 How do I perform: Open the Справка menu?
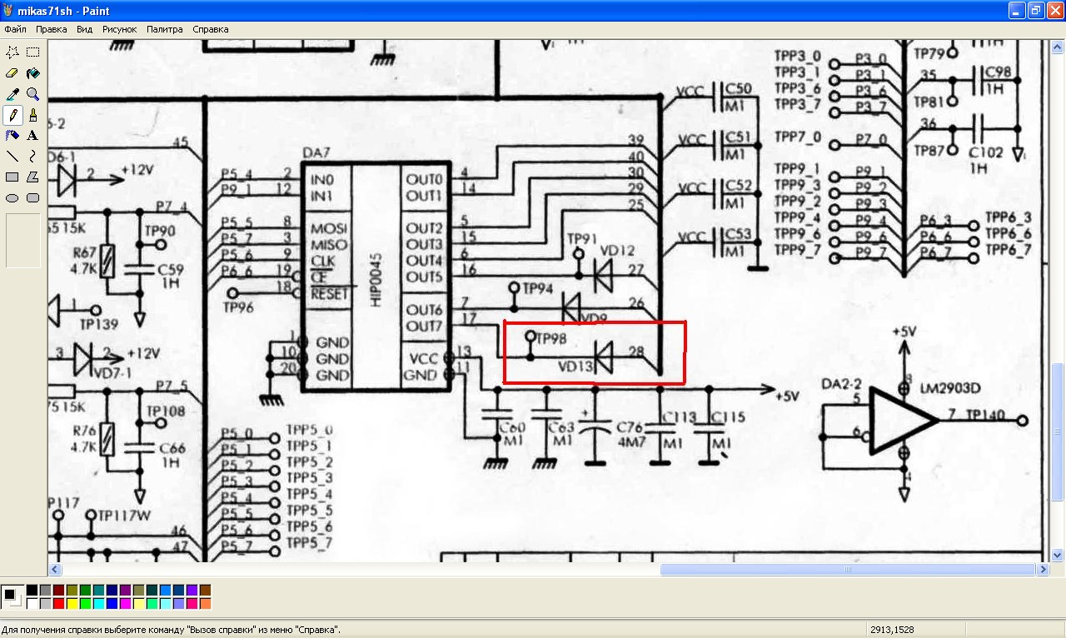coord(211,29)
